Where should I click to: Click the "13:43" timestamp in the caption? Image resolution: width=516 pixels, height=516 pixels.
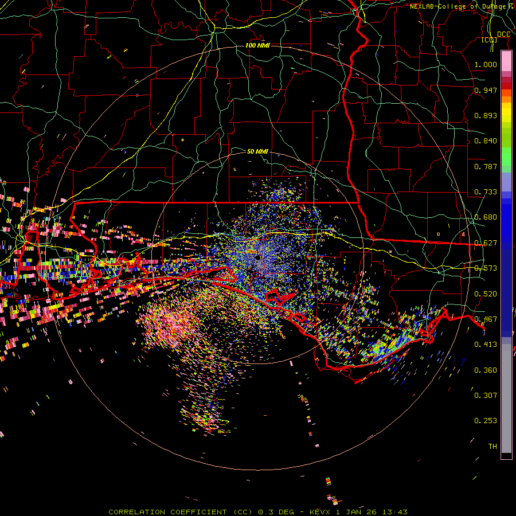(395, 512)
